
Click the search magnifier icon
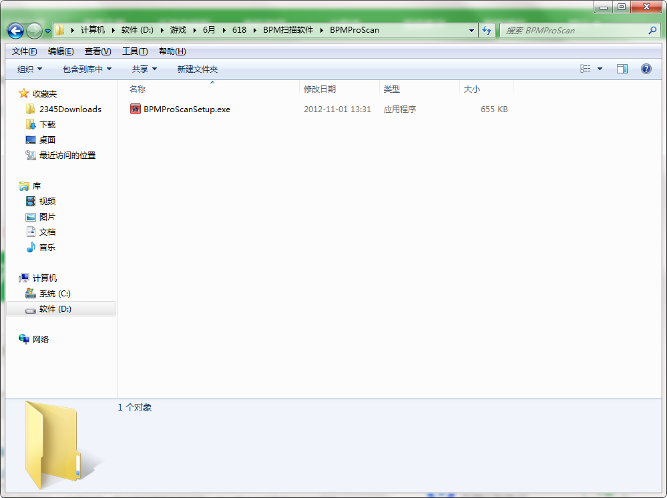coord(652,30)
